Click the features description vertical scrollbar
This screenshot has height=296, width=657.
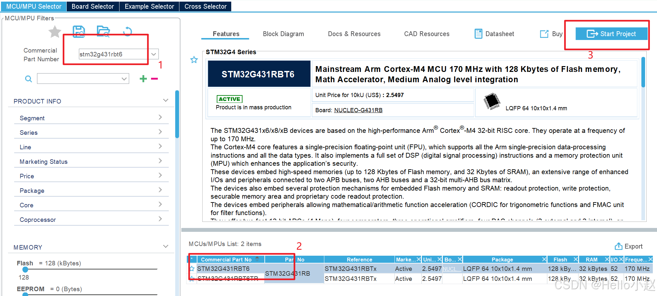(x=643, y=72)
